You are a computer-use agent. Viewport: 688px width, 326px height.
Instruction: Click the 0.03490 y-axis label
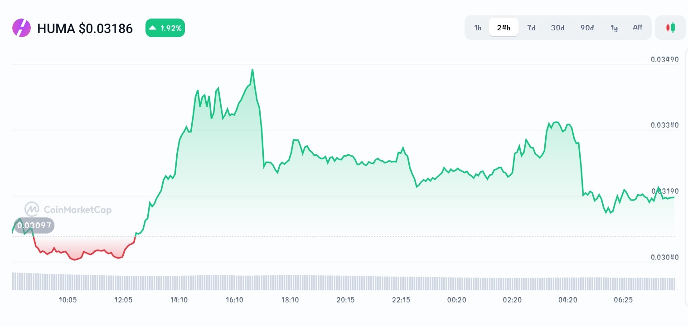point(664,59)
